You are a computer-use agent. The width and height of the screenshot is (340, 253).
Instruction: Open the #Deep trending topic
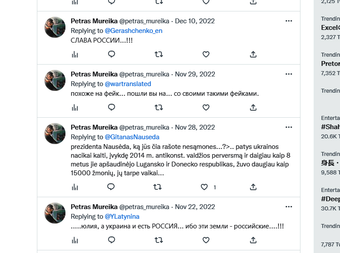pos(330,199)
